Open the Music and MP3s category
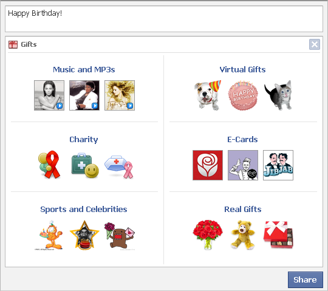Screen dimensions: 328x291 84,69
